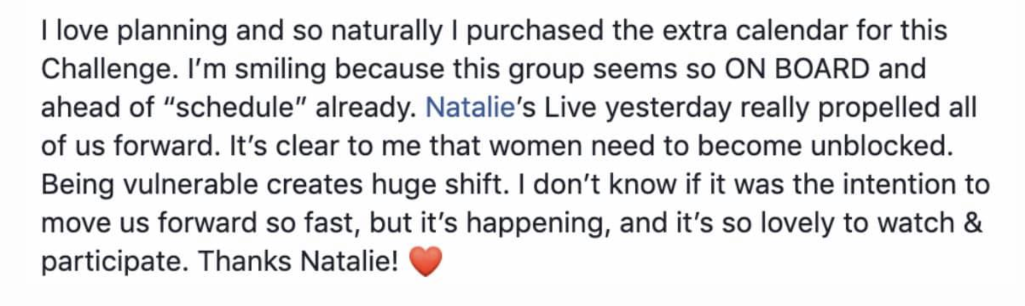Image resolution: width=1025 pixels, height=306 pixels.
Task: Click the word "vulnerable"
Action: (x=191, y=185)
